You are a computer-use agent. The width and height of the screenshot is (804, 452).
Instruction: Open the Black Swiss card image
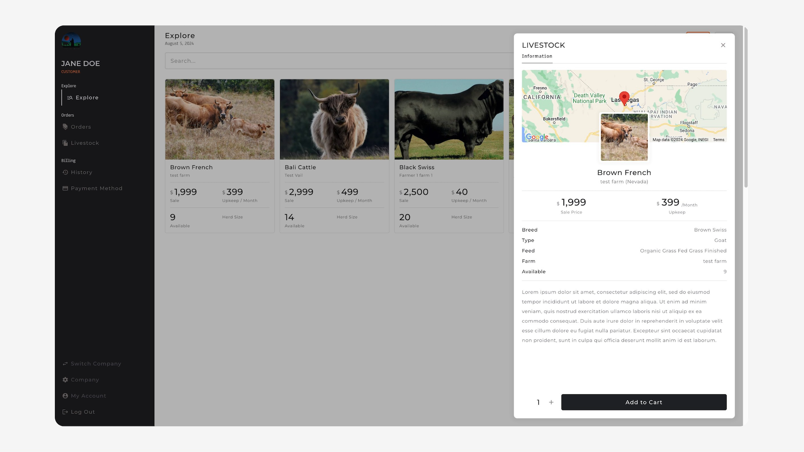[x=448, y=119]
